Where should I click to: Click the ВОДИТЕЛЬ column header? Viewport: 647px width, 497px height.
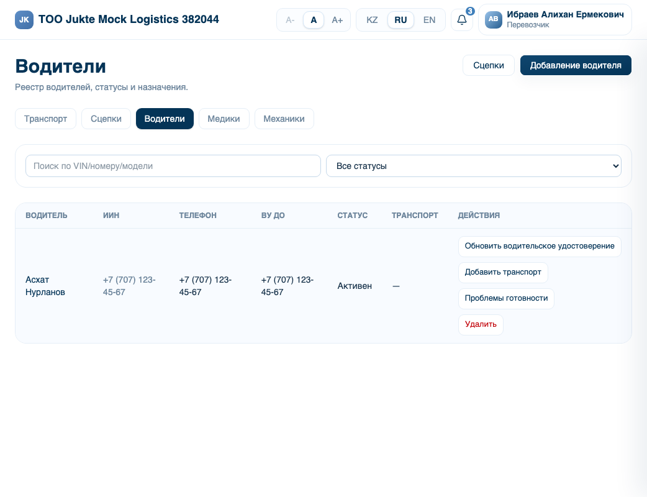pos(46,216)
